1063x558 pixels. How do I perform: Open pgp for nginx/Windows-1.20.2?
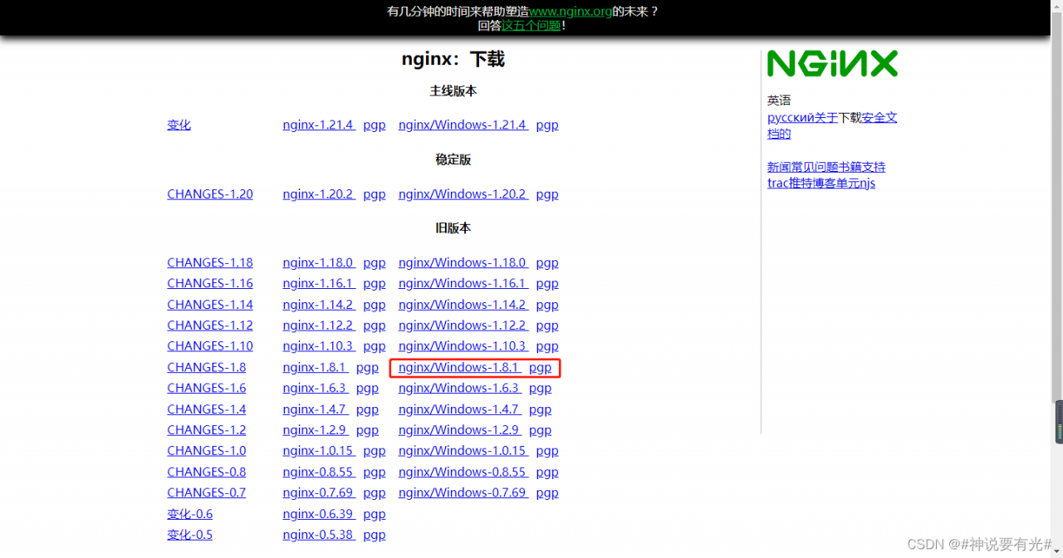click(547, 193)
